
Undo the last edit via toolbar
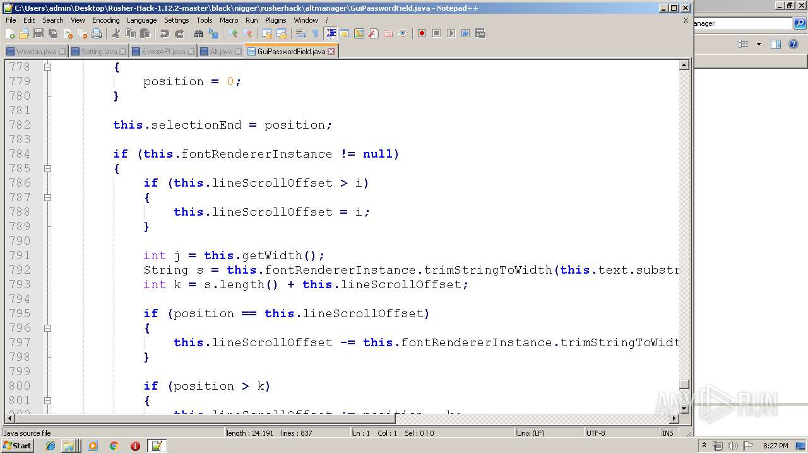[x=164, y=33]
